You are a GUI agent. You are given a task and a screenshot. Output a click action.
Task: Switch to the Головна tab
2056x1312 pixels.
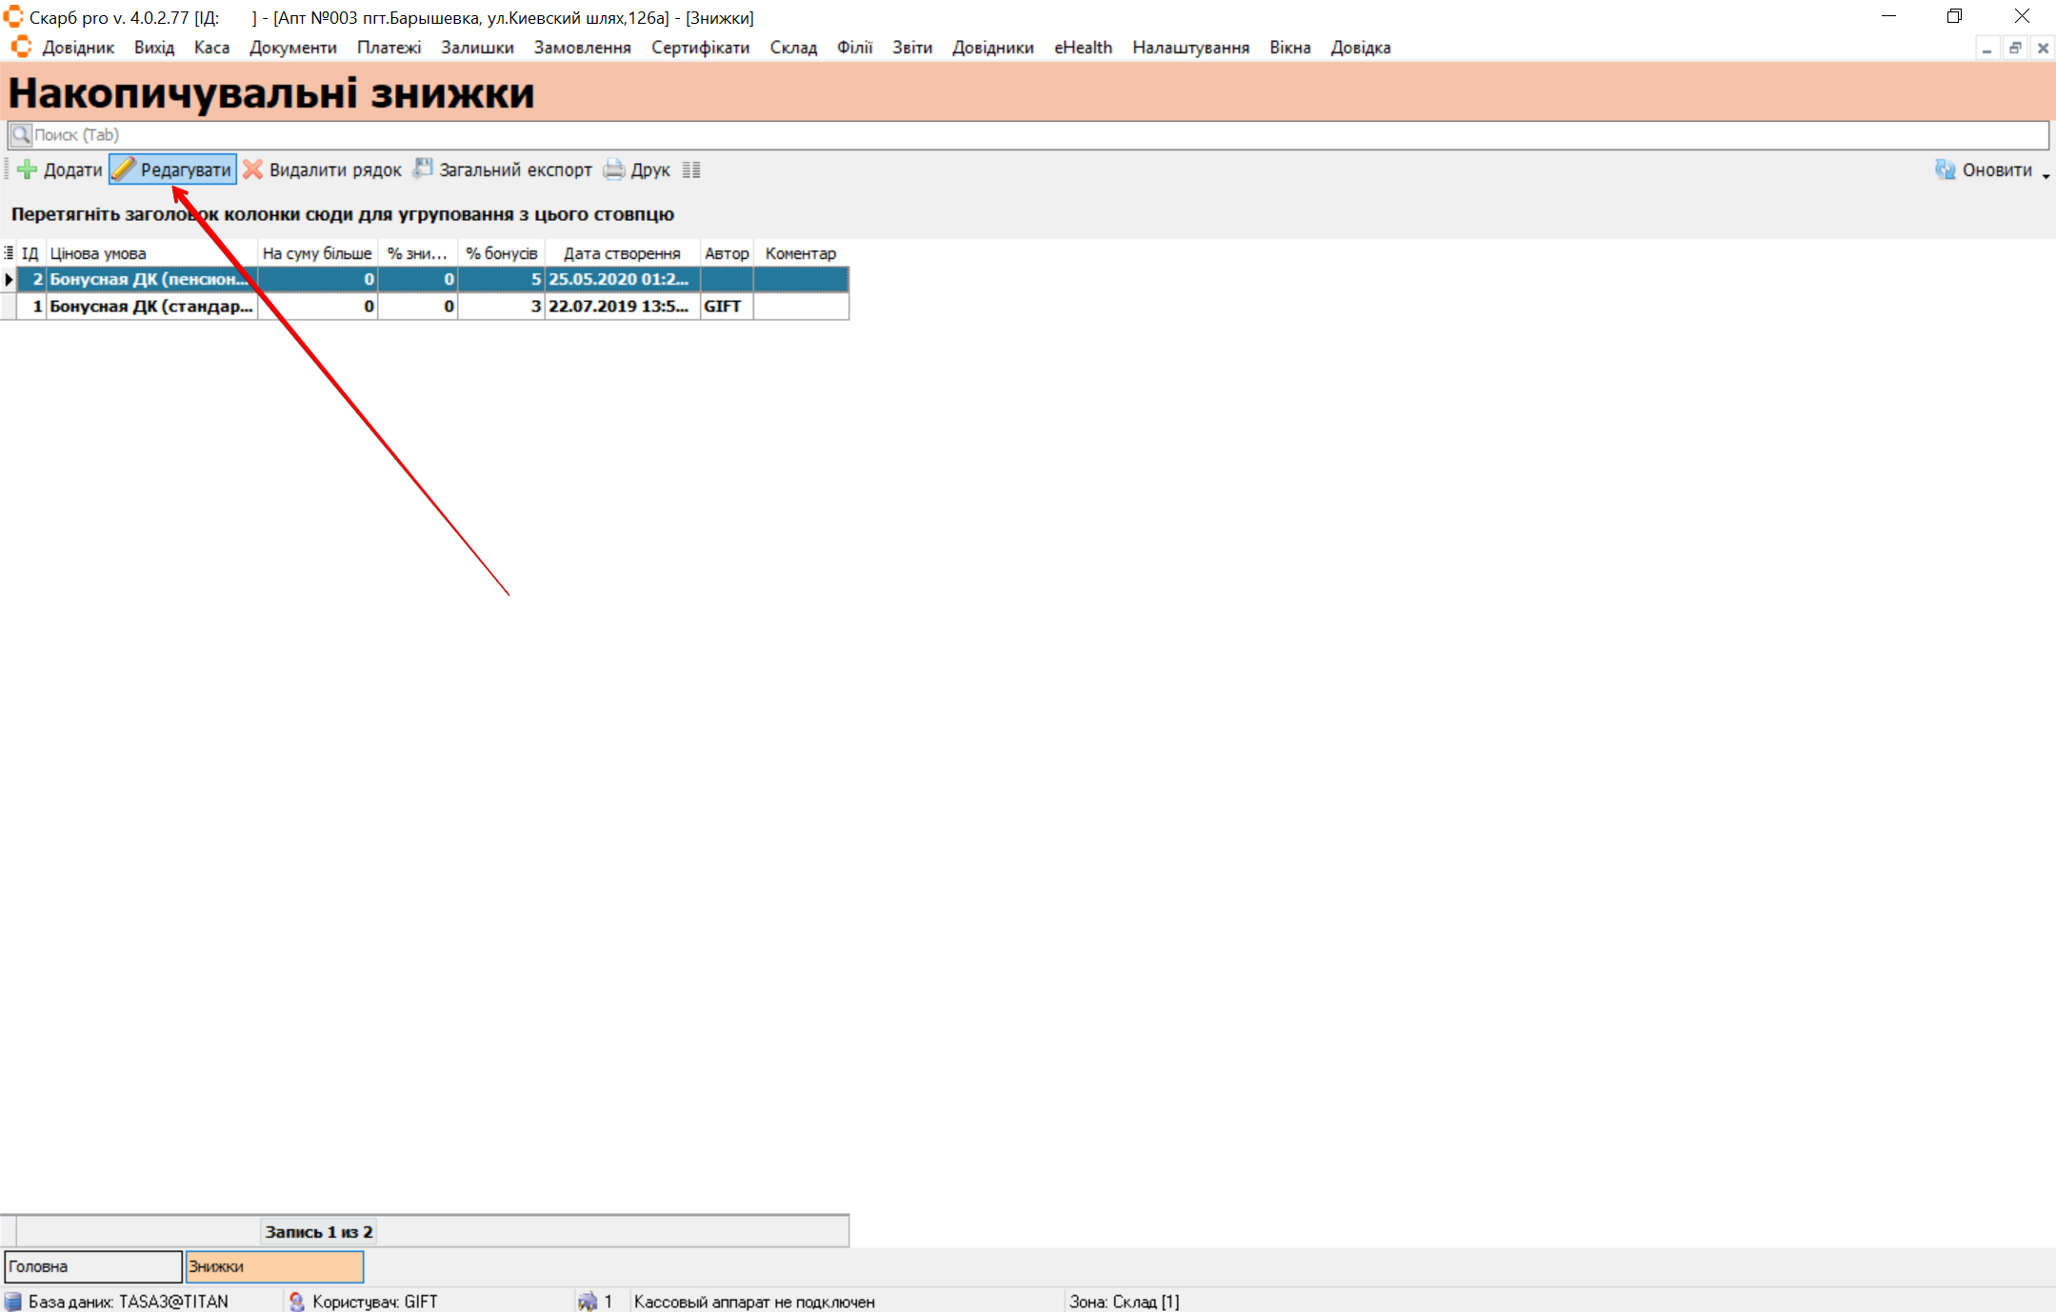point(93,1266)
